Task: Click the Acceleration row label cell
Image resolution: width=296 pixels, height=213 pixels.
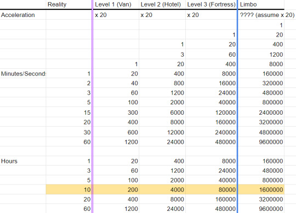Action: [x=23, y=15]
